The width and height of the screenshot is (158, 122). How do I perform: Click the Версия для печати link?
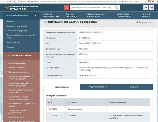tap(146, 22)
